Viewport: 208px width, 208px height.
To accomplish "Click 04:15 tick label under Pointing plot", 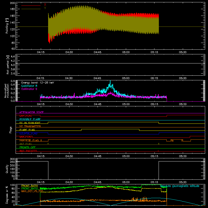I will click(x=41, y=52).
